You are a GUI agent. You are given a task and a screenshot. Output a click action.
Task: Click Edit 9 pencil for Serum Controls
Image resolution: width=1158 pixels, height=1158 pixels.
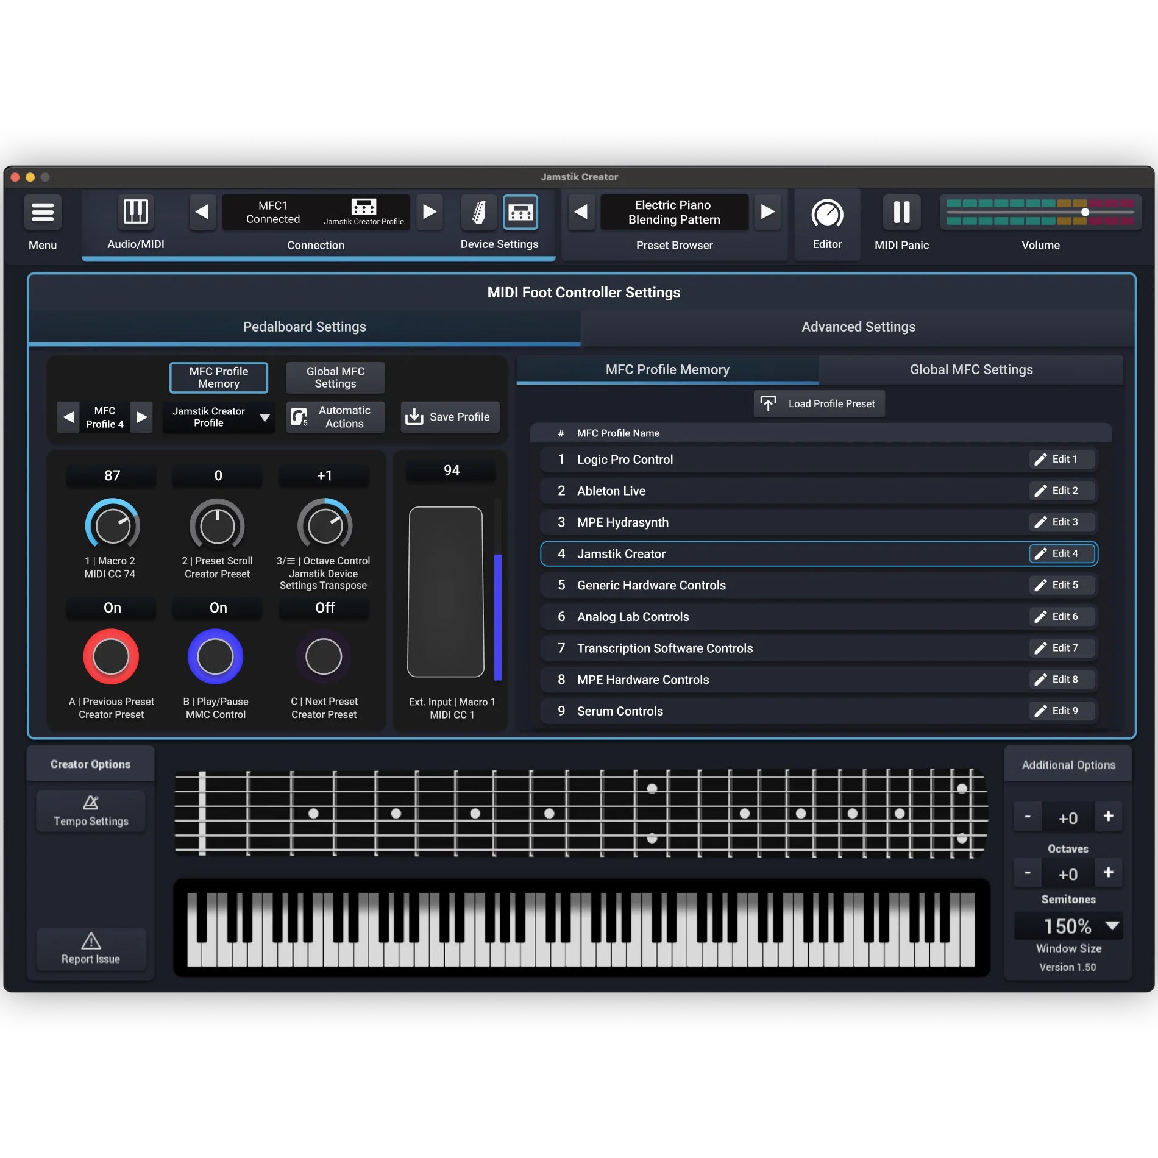coord(1062,711)
